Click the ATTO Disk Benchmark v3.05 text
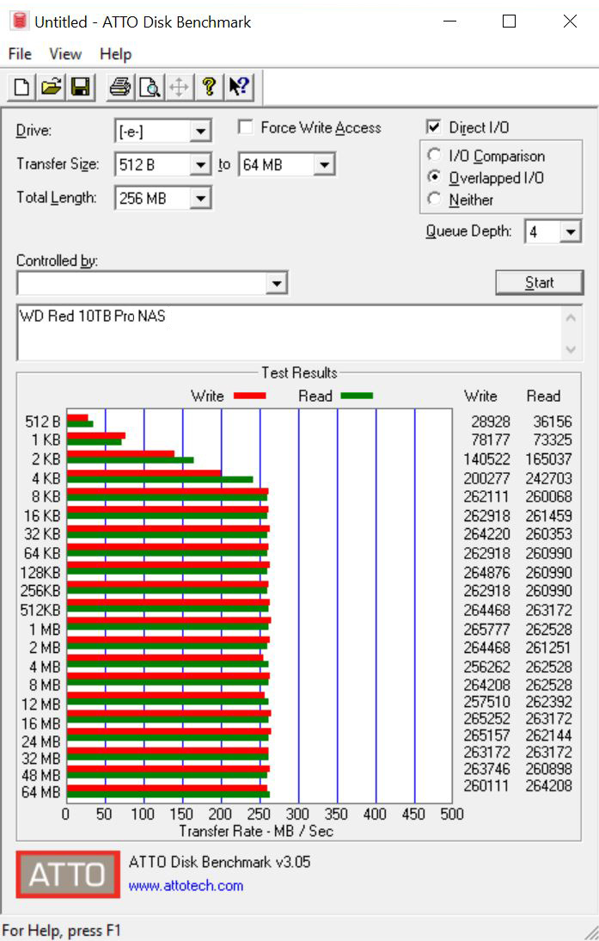Screen dimensions: 599x941 coord(219,863)
